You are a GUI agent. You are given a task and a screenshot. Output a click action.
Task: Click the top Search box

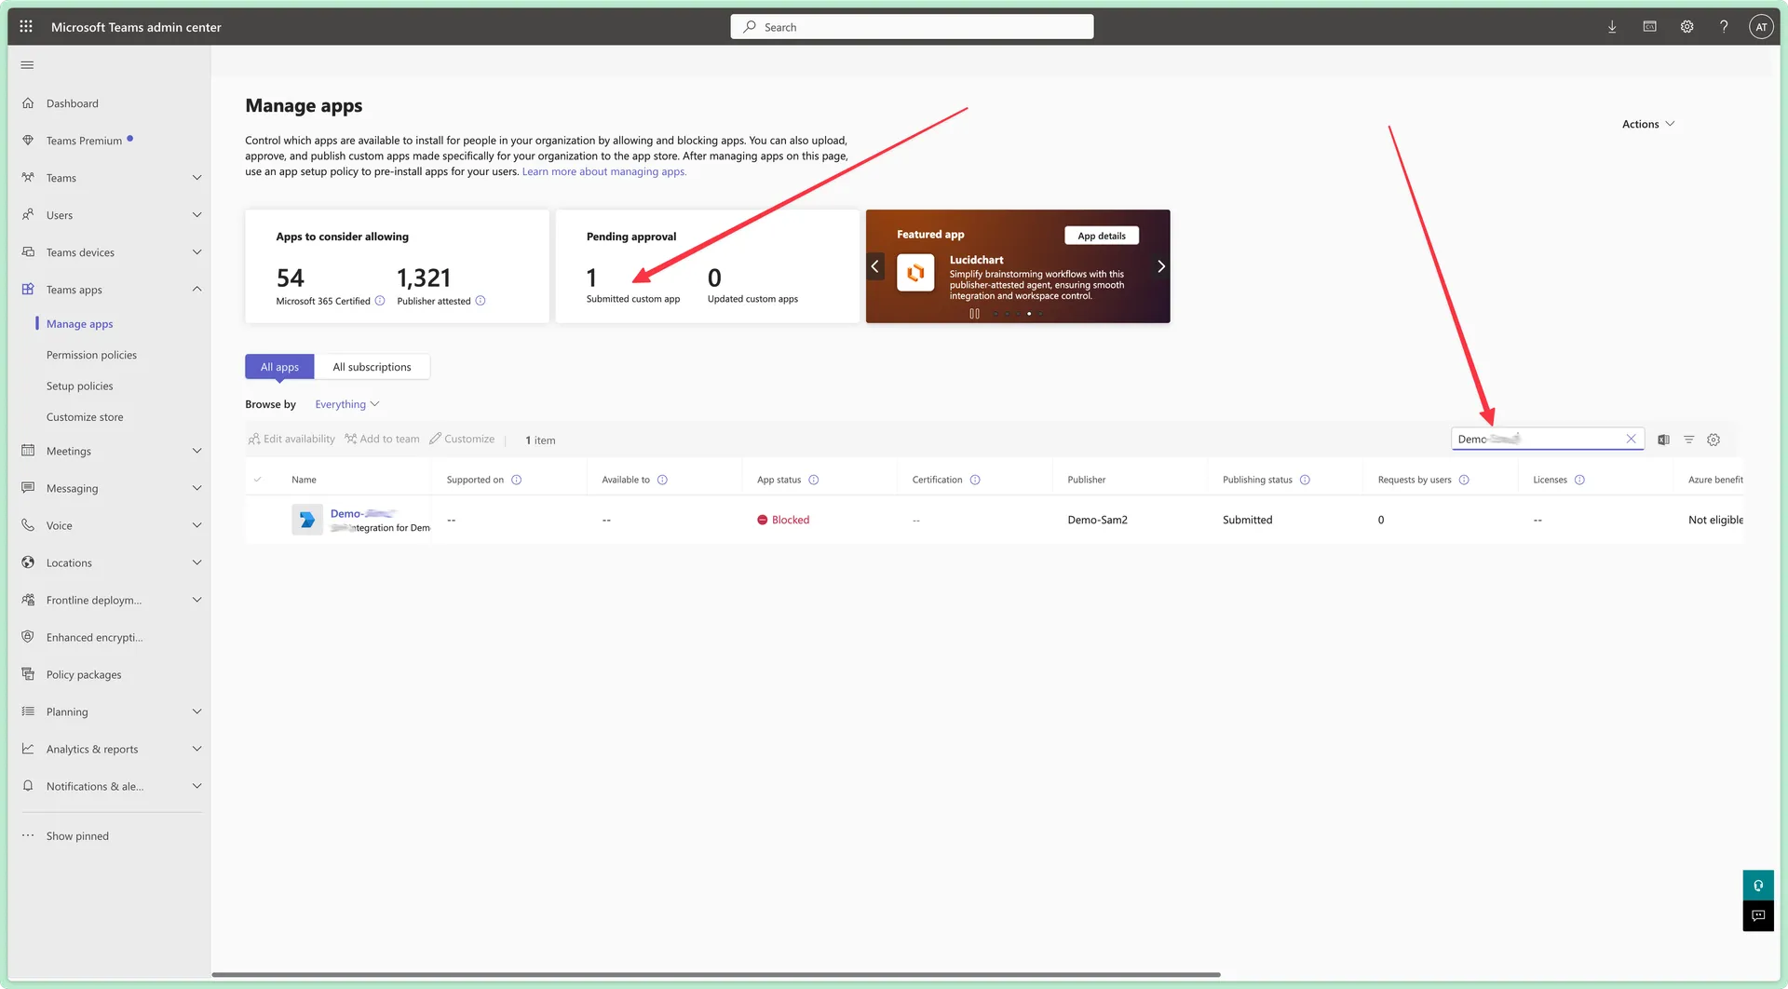pos(912,27)
